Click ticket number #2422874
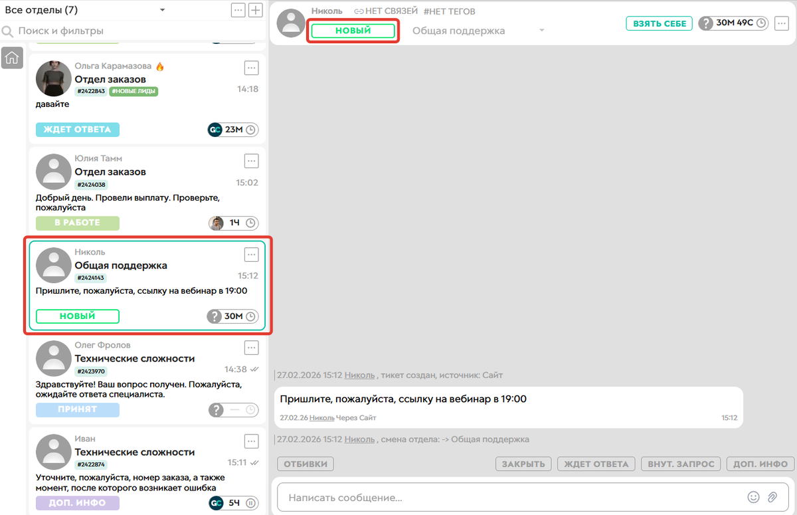Image resolution: width=797 pixels, height=515 pixels. [x=90, y=464]
